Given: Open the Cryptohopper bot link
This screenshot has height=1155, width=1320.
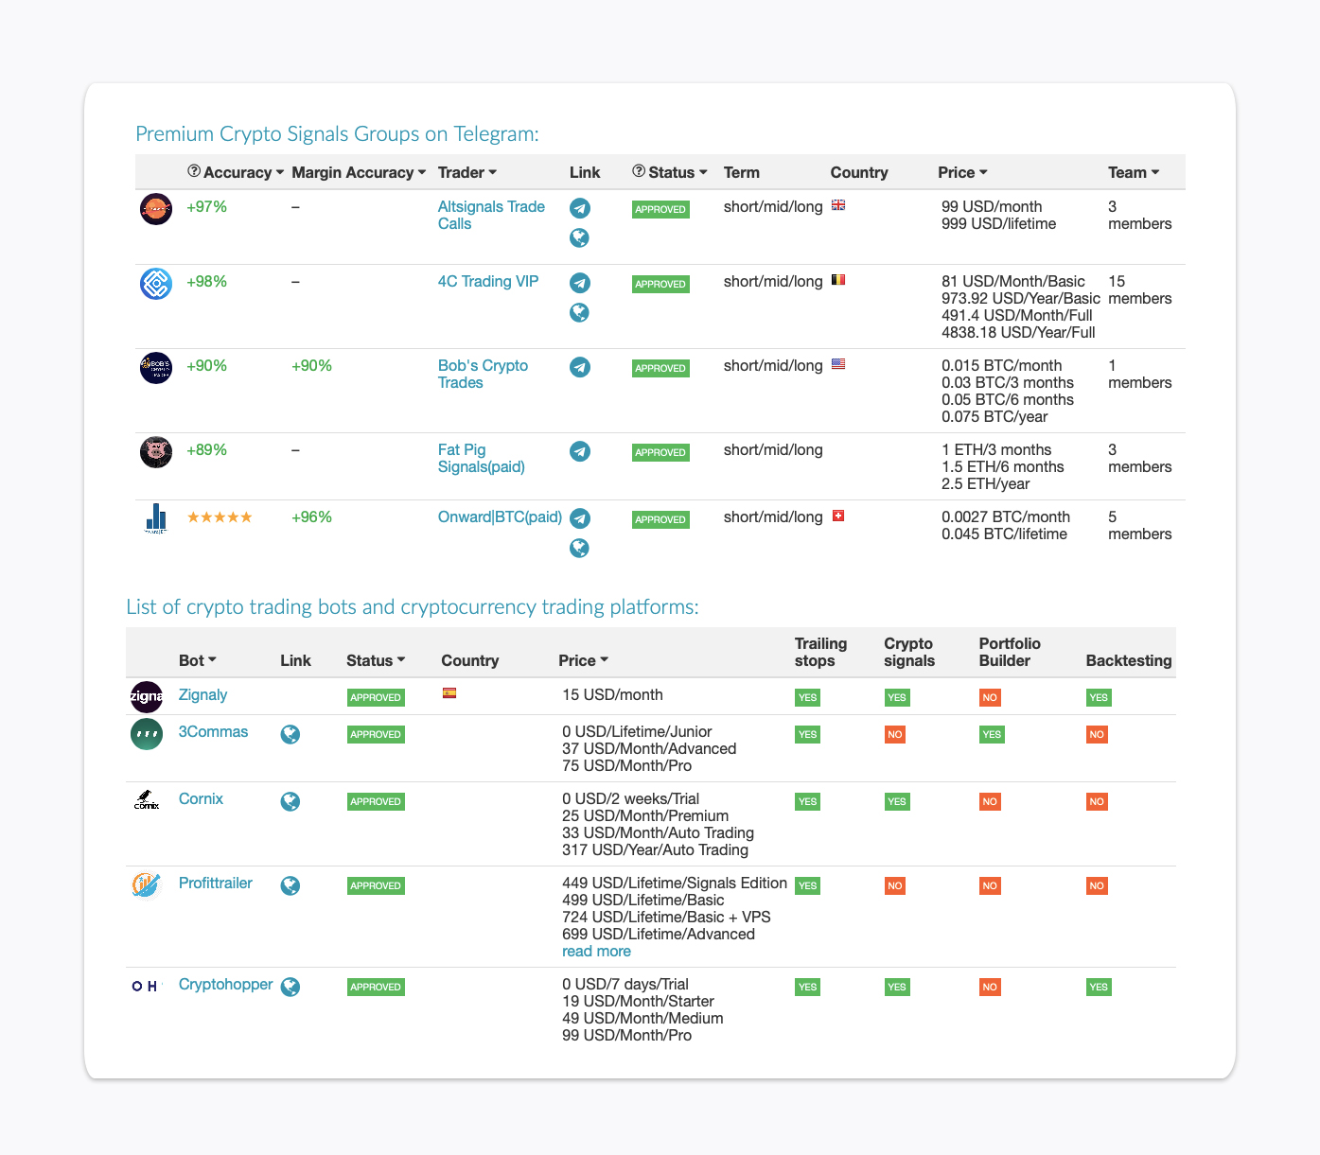Looking at the screenshot, I should click(225, 984).
